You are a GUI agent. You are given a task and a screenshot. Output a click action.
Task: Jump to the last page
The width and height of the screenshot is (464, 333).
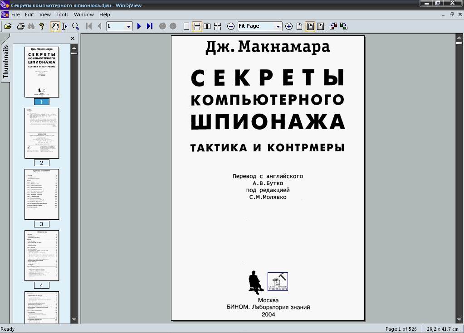click(x=149, y=26)
